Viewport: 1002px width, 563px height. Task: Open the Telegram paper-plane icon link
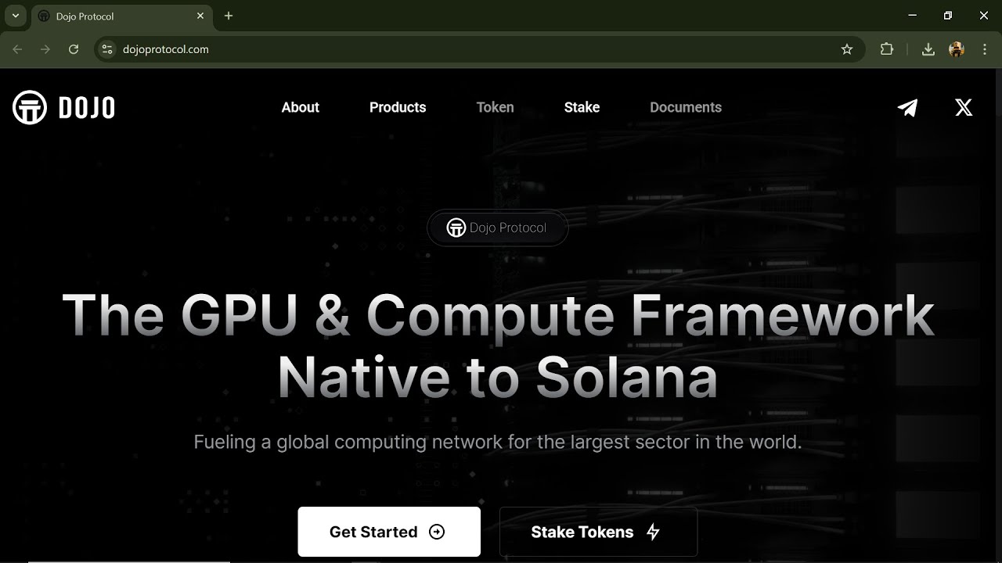coord(908,108)
